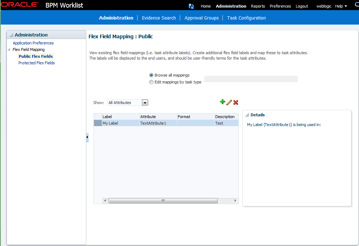Viewport: 359px width, 246px height.
Task: Open Reports in top navigation
Action: click(x=258, y=6)
